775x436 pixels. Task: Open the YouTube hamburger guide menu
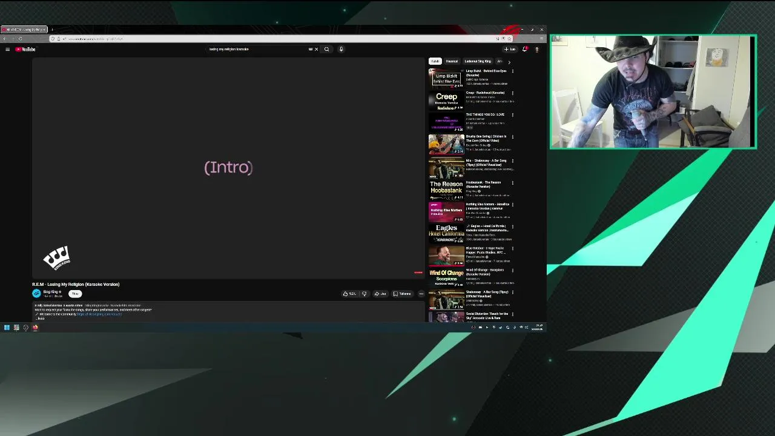(x=7, y=49)
